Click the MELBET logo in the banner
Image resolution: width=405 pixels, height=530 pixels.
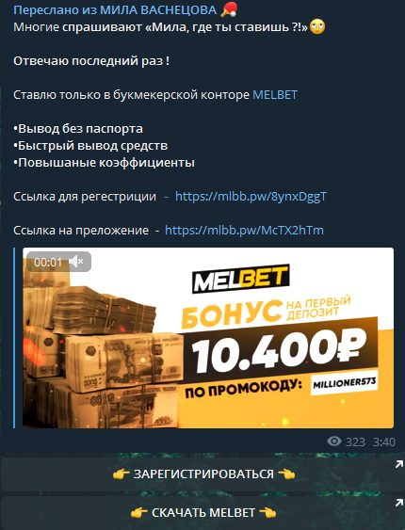click(241, 279)
